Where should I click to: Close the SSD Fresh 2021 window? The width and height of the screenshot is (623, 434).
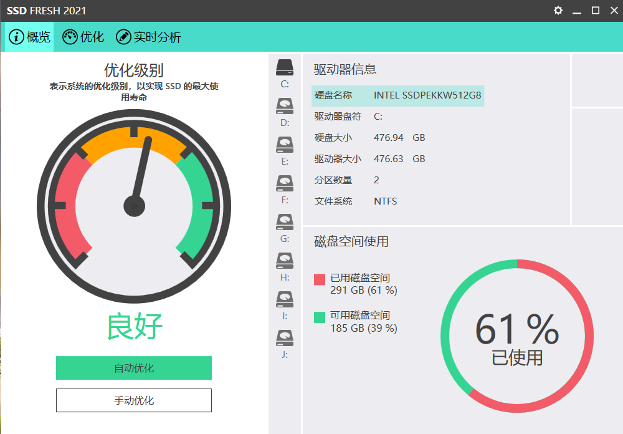click(614, 11)
